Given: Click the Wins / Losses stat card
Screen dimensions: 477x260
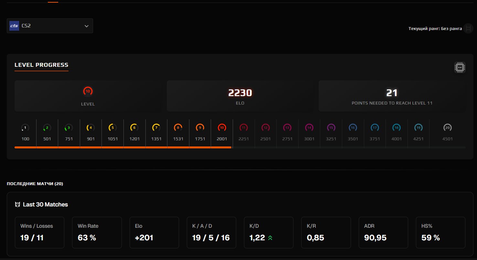Looking at the screenshot, I should click(39, 233).
